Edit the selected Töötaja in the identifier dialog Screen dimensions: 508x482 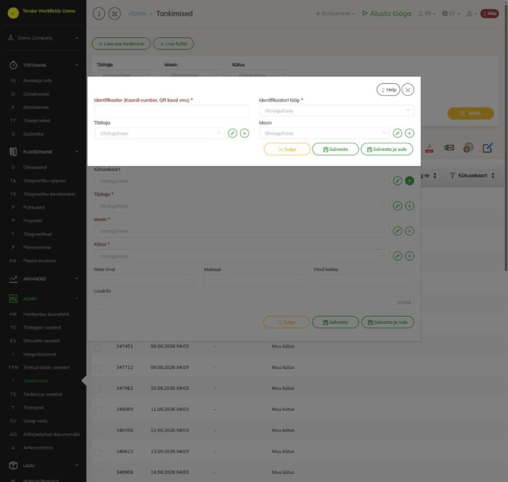coord(232,133)
